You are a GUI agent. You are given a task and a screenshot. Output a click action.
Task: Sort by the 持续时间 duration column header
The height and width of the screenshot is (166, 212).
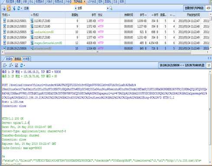point(127,15)
